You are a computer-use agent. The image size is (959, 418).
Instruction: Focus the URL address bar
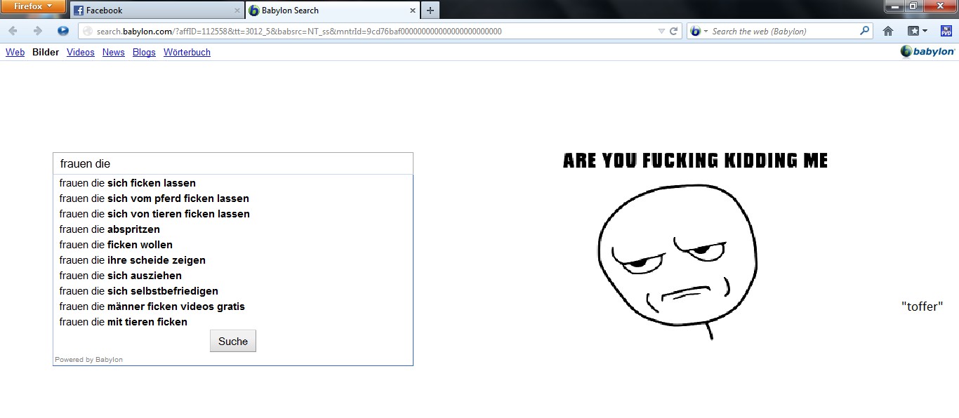click(365, 31)
